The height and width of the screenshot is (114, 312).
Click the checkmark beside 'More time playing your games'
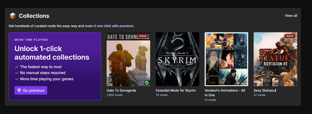pos(17,79)
